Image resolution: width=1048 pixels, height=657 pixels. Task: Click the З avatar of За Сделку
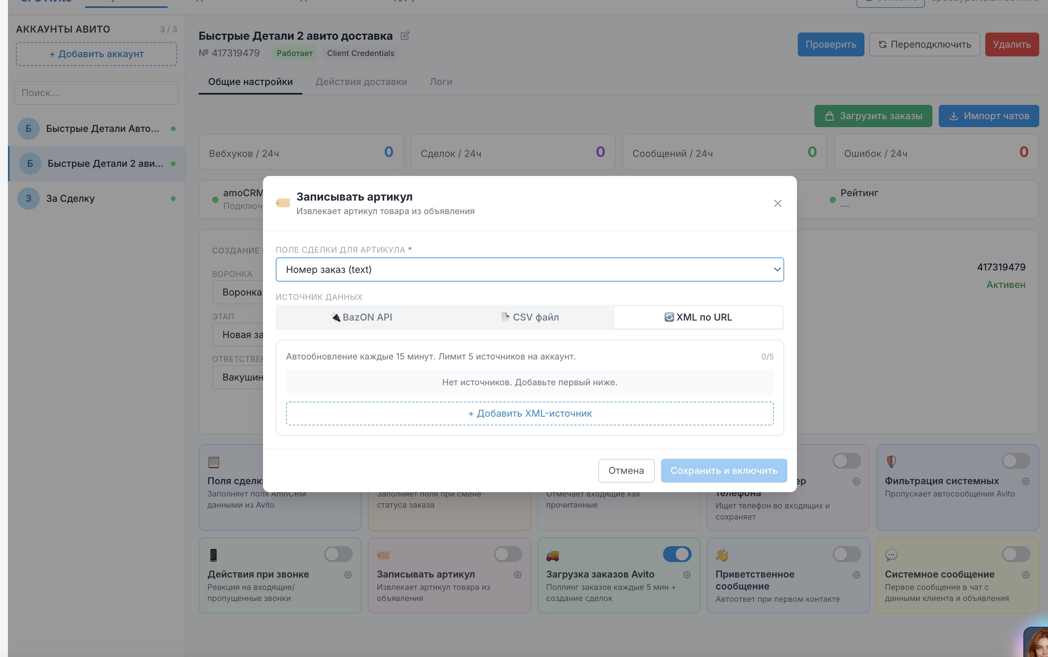click(28, 199)
